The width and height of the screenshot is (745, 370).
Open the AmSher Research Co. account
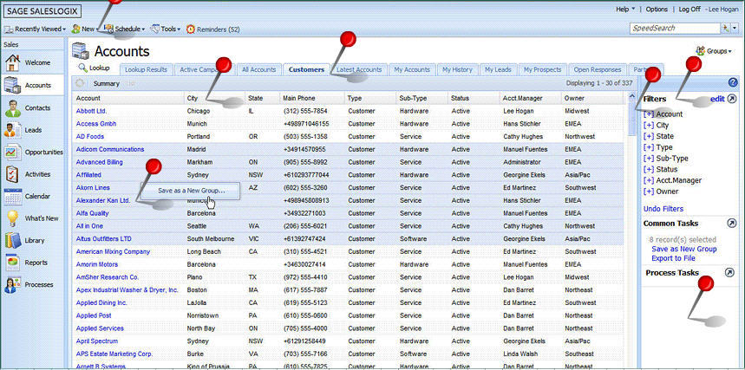[108, 277]
